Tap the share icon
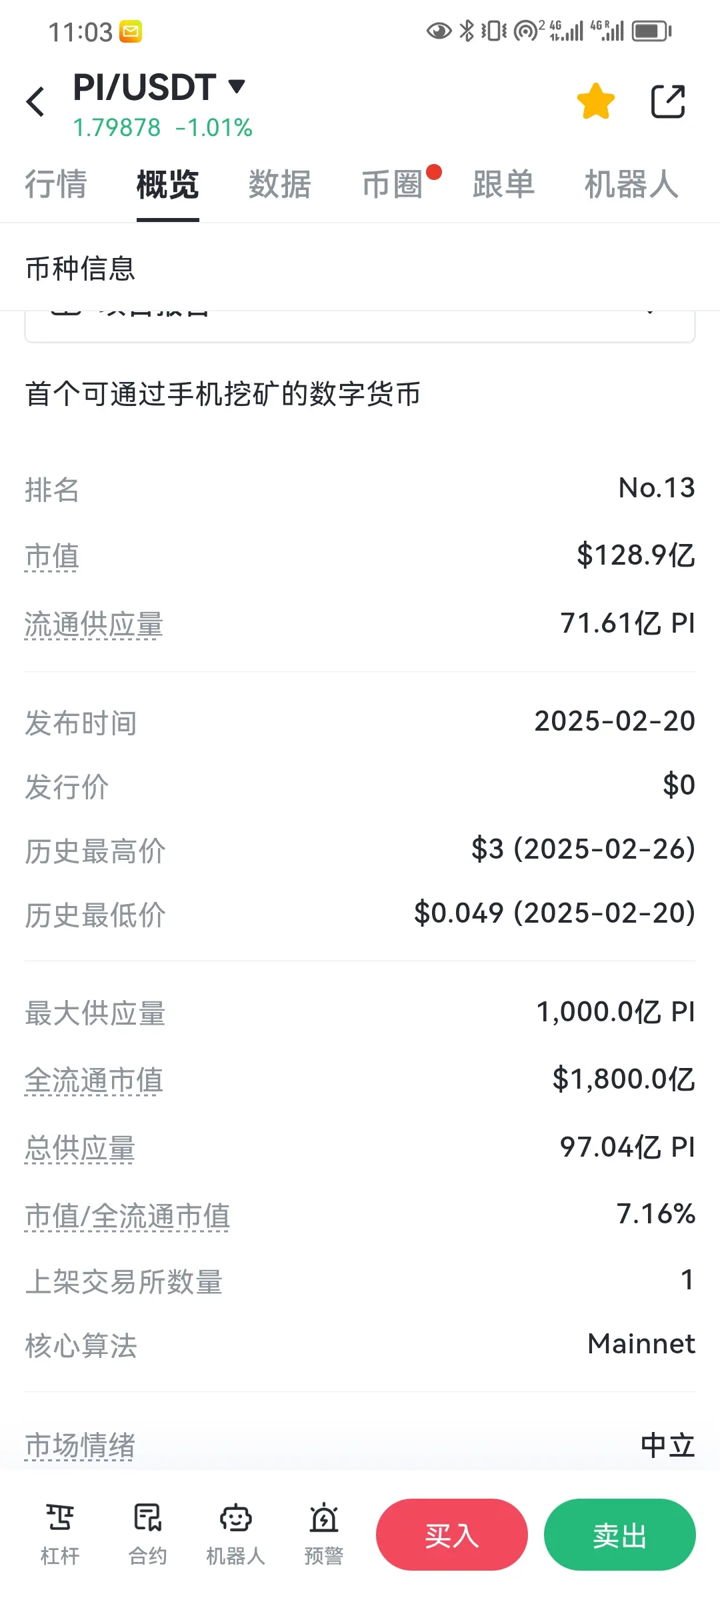Image resolution: width=720 pixels, height=1600 pixels. [x=668, y=101]
